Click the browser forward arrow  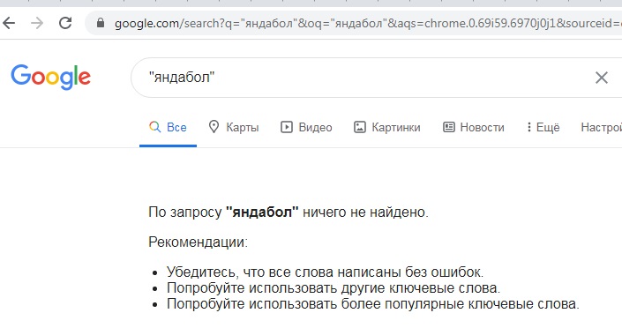37,24
